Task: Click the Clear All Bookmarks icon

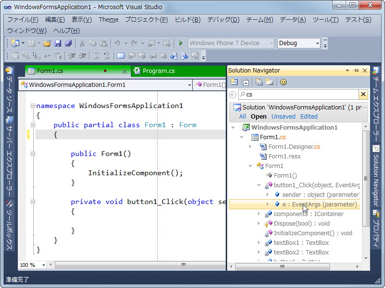Action: (x=195, y=56)
